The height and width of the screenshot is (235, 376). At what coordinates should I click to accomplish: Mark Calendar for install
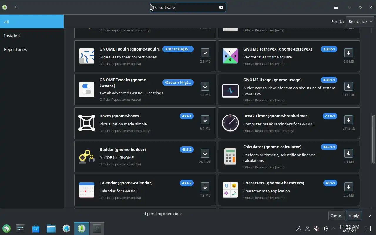point(205,187)
